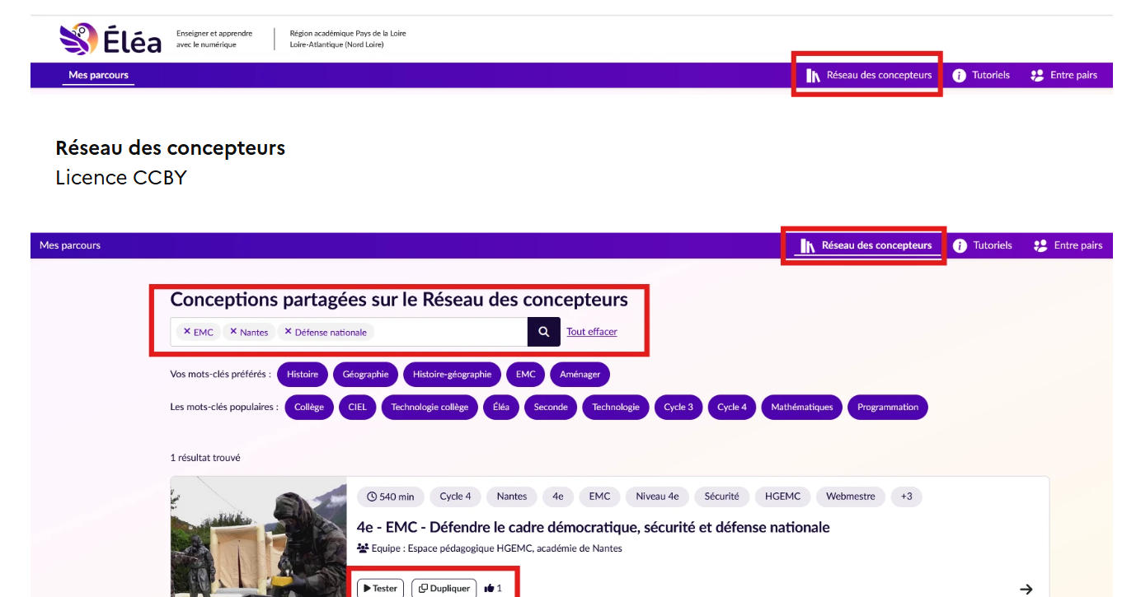
Task: Open the result with the right arrow
Action: 1026,589
